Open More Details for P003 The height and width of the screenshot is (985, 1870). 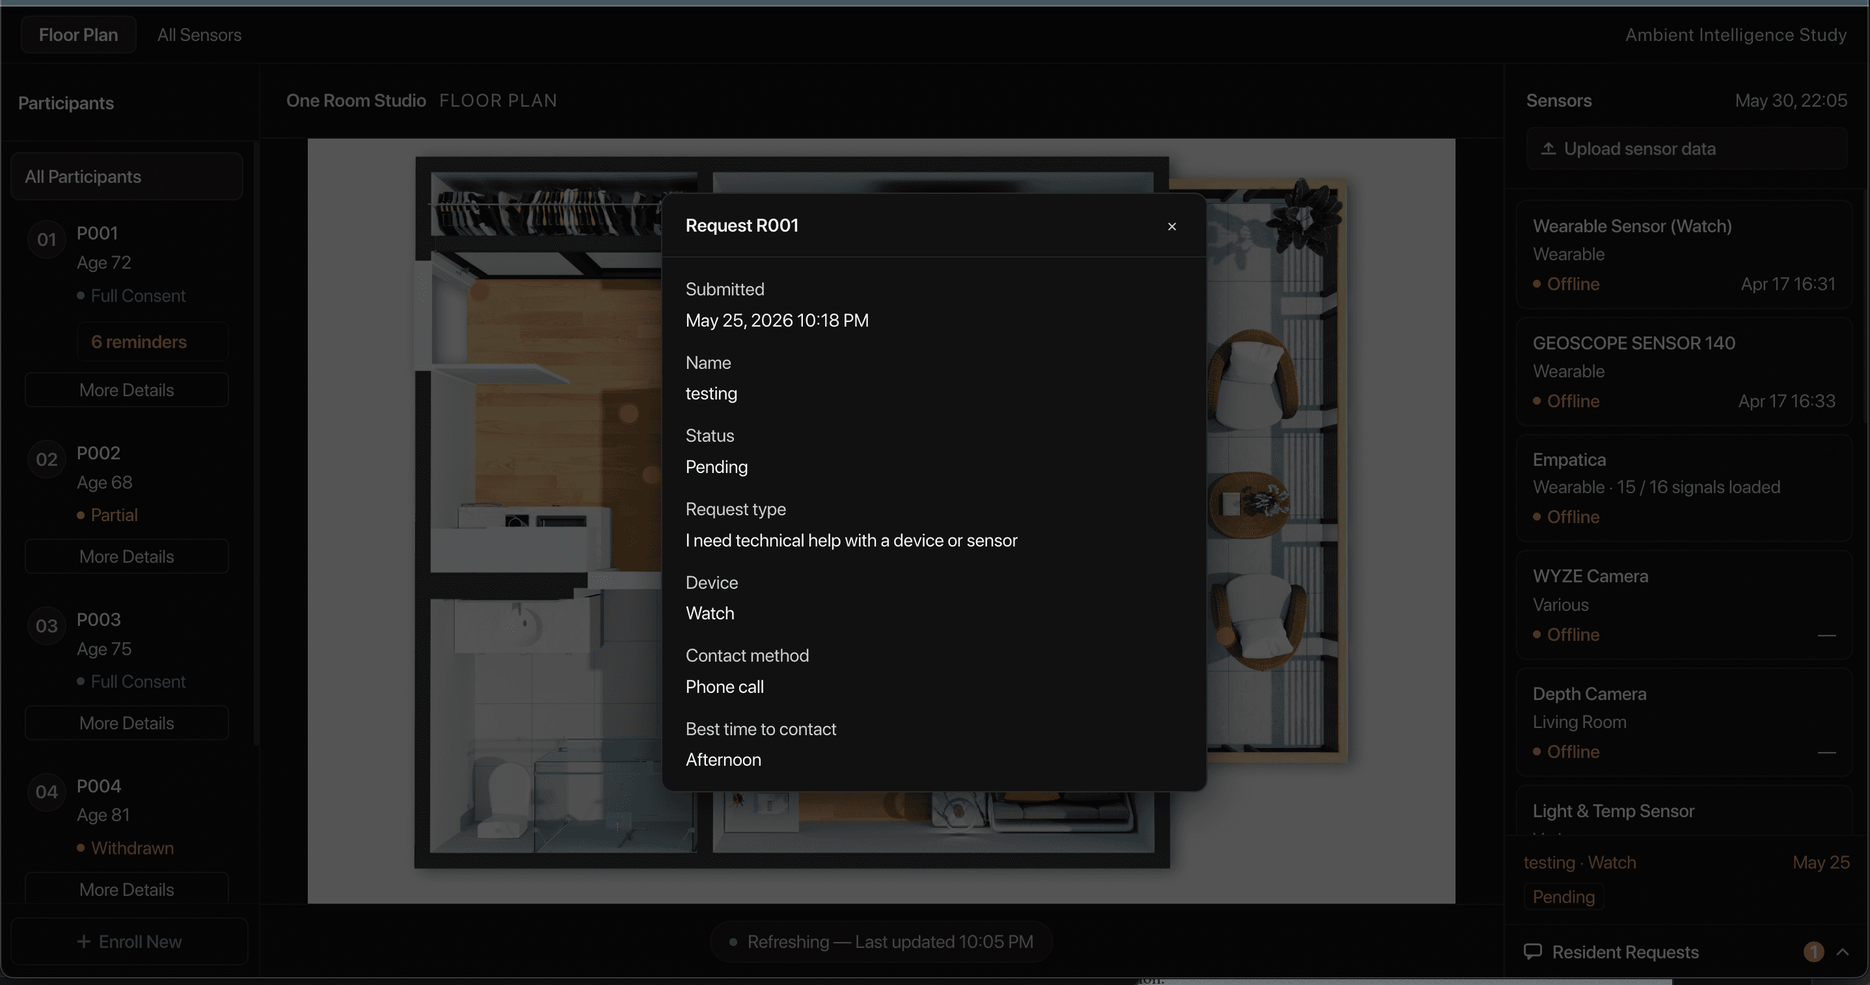pos(126,723)
